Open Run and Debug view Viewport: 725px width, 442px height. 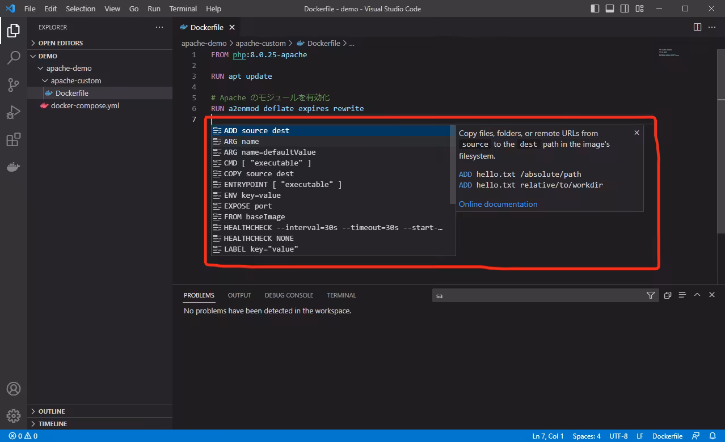14,112
